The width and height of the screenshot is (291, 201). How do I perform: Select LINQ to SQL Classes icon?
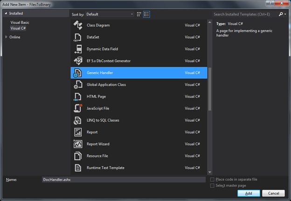click(77, 120)
